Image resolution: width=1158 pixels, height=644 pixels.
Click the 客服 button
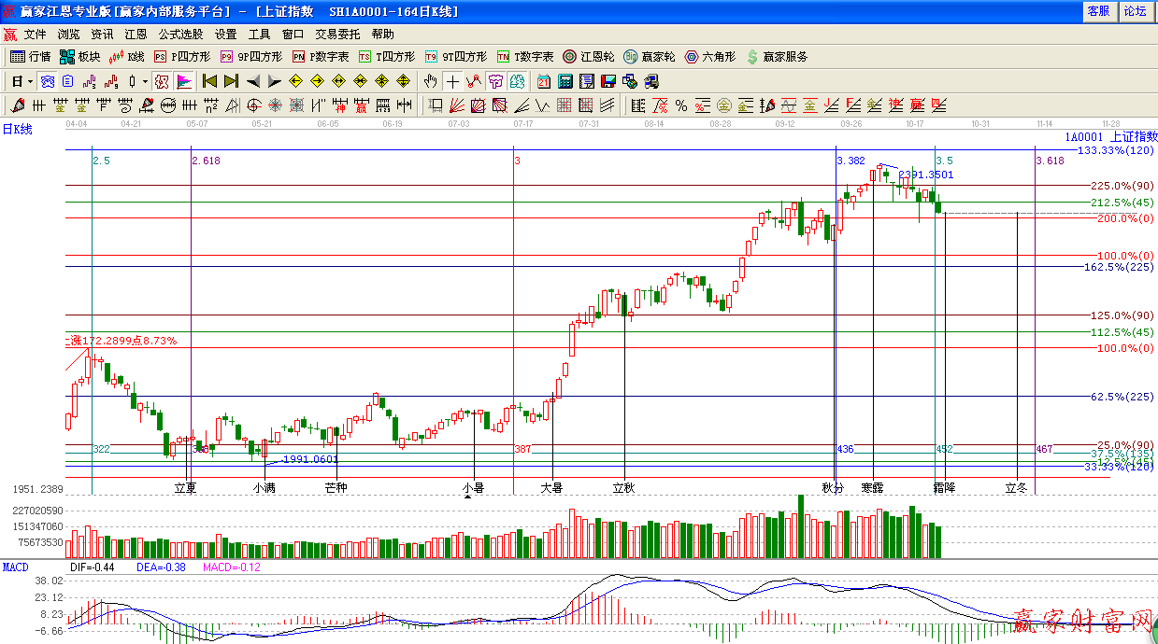point(1098,11)
